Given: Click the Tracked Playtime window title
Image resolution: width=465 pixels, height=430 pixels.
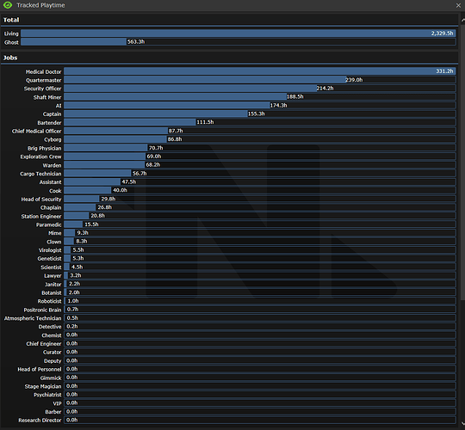Looking at the screenshot, I should 40,5.
